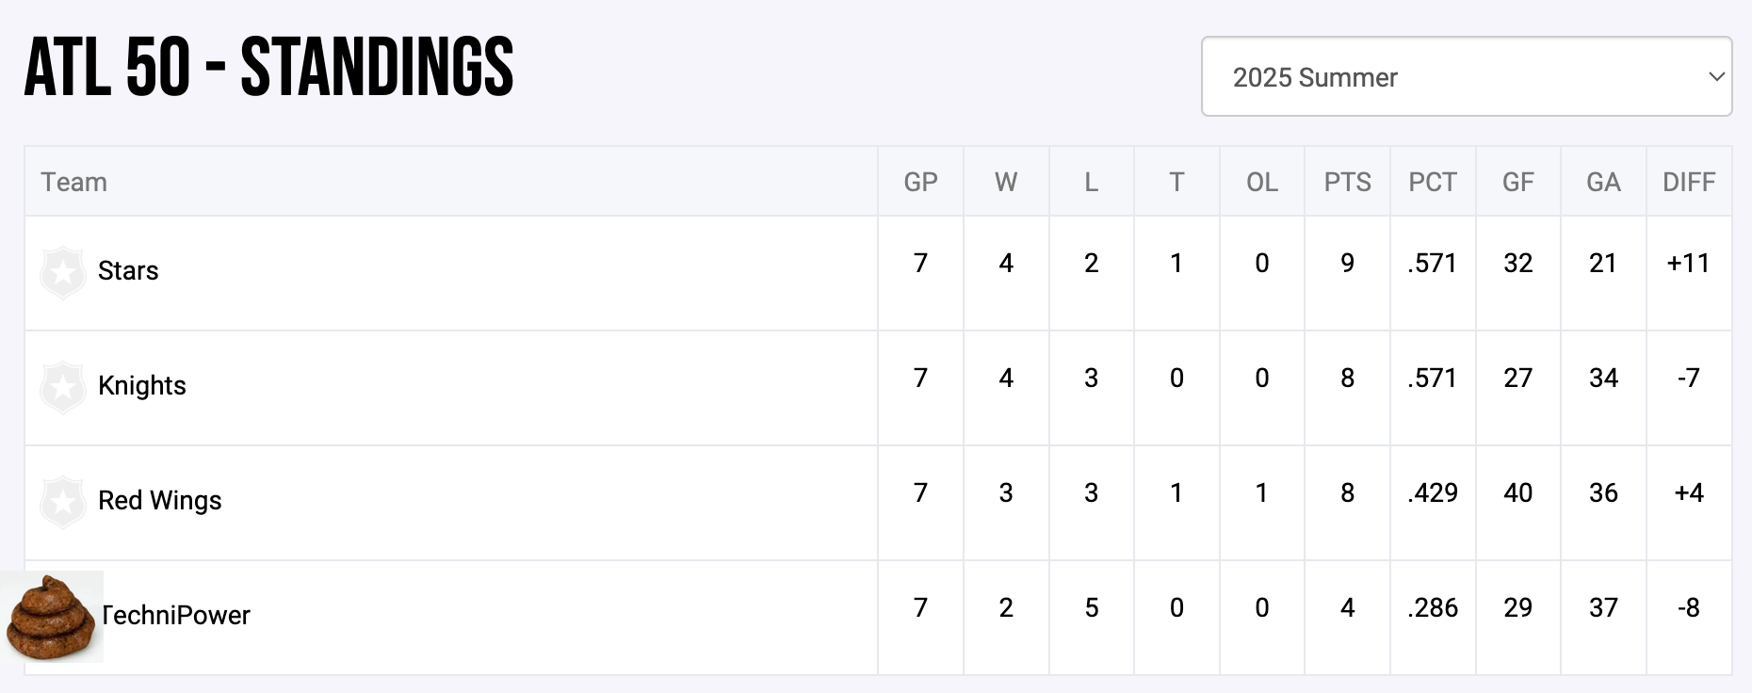Viewport: 1752px width, 693px height.
Task: Click the Team column header
Action: pos(73,182)
